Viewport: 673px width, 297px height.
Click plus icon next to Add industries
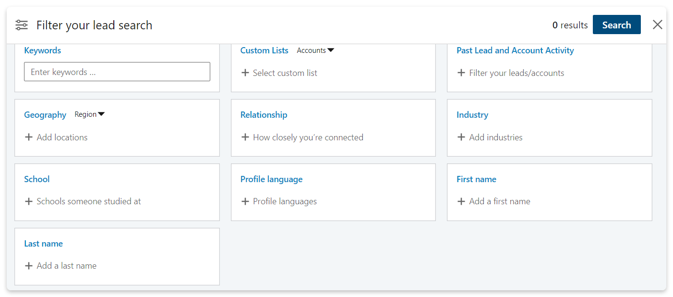click(461, 137)
